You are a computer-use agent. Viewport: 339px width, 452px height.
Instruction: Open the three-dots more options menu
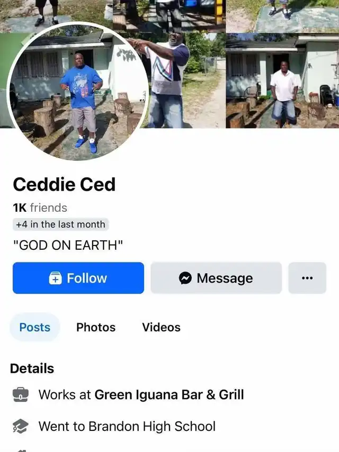(307, 278)
